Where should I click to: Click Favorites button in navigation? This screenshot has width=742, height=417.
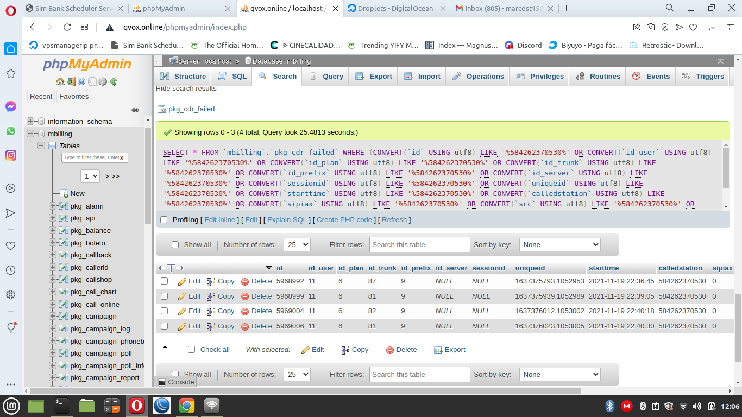74,97
